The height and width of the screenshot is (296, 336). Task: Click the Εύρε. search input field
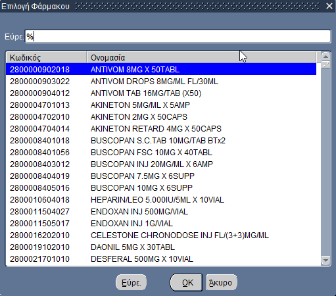178,36
